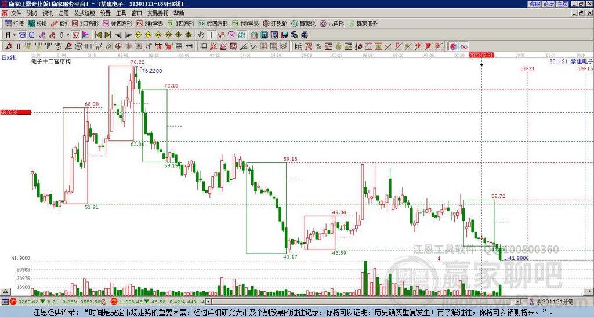Image resolution: width=594 pixels, height=318 pixels.
Task: Switch to K线 chart view
Action: coord(59,23)
